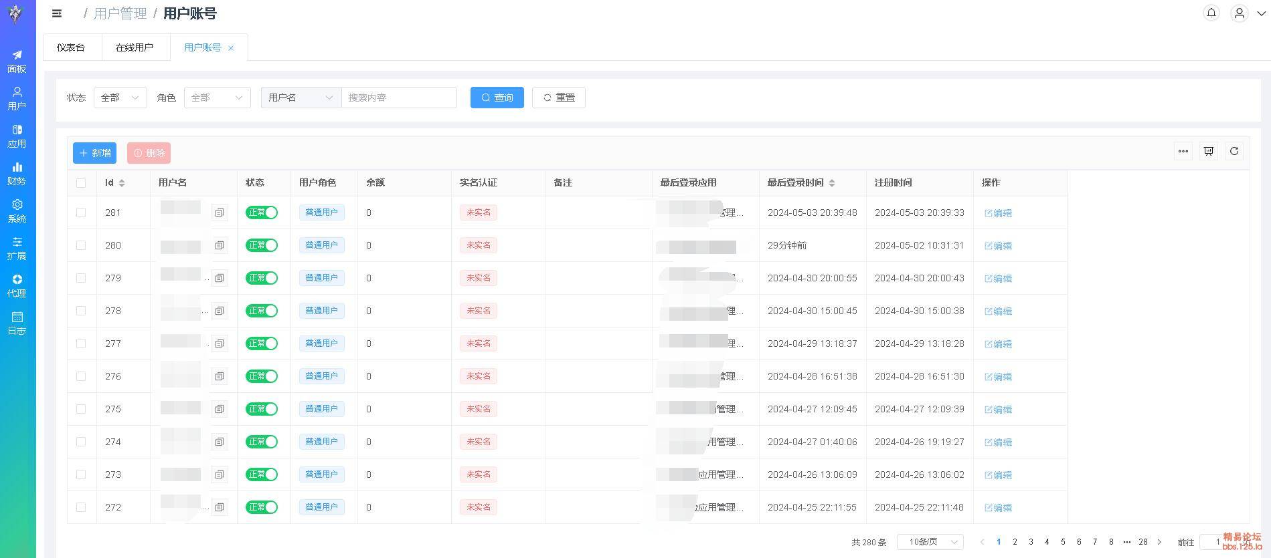Collapse sidebar with the hamburger icon
The height and width of the screenshot is (558, 1271).
pos(57,13)
